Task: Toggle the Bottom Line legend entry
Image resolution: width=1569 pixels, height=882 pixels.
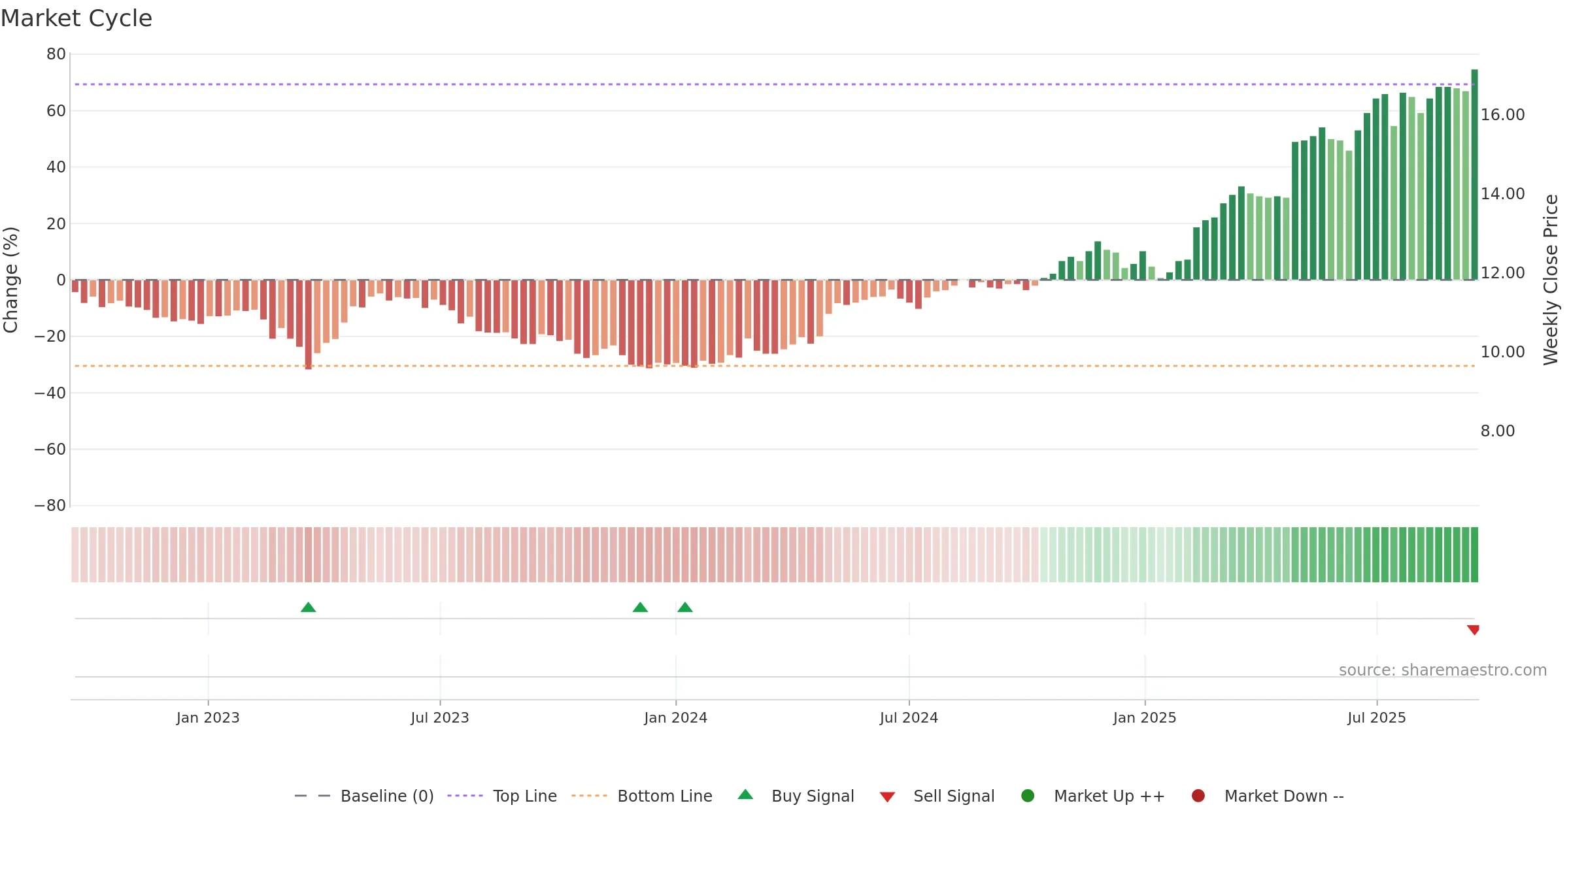Action: point(642,796)
